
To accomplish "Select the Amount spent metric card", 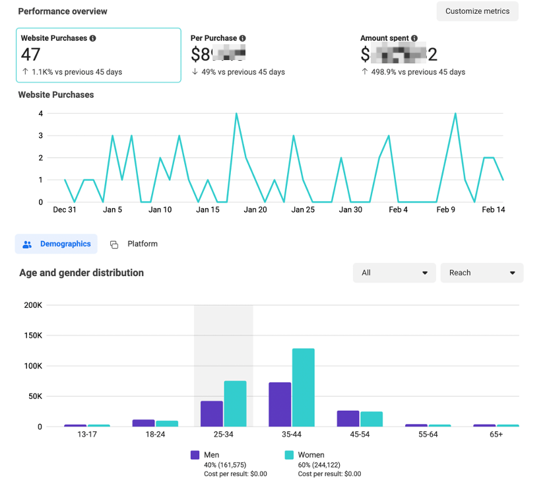I will 436,55.
